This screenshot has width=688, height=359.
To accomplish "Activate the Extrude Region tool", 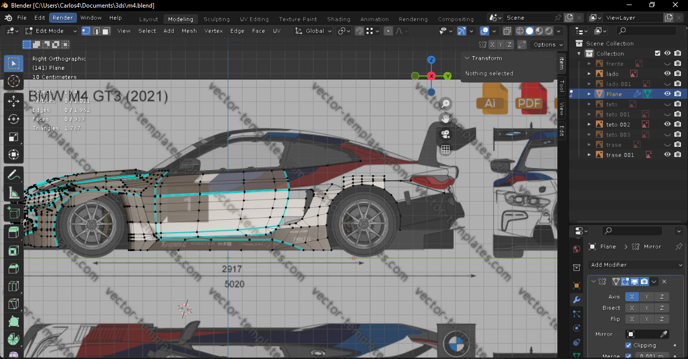I will pos(14,233).
